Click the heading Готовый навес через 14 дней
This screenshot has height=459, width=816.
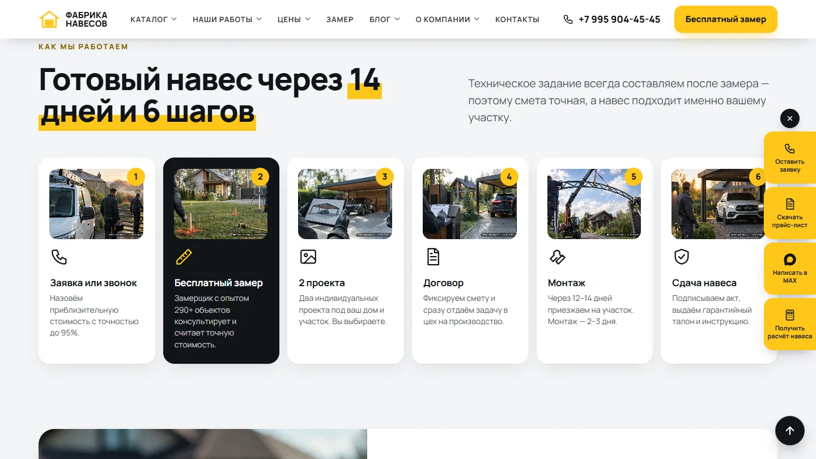point(210,95)
